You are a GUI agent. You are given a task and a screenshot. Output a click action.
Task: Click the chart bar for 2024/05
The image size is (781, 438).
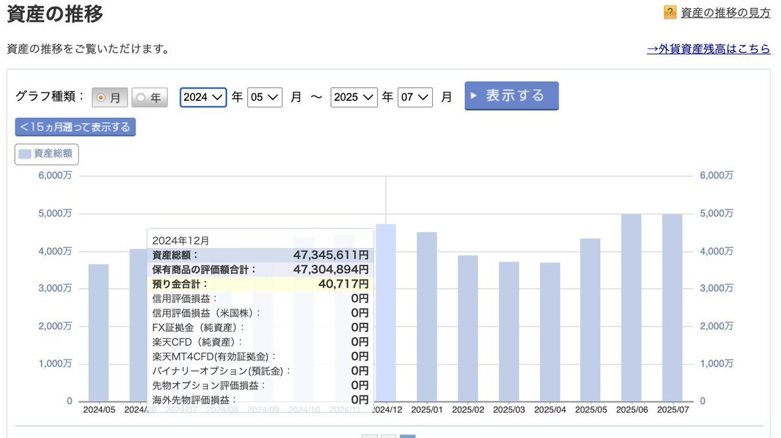(99, 333)
